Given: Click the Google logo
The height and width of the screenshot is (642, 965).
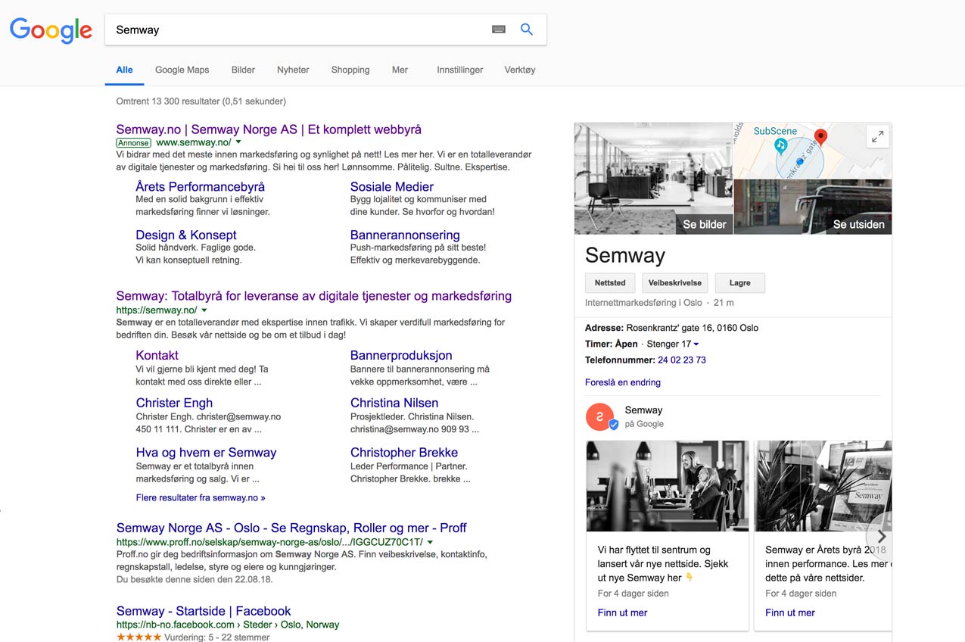Looking at the screenshot, I should click(50, 30).
